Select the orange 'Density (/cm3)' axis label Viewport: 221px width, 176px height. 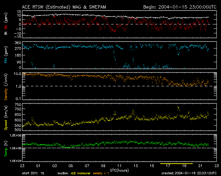(x=6, y=86)
